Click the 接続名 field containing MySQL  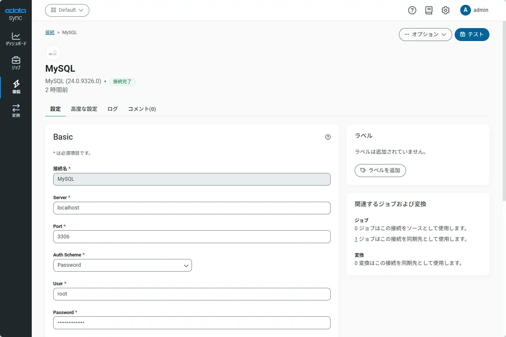click(192, 179)
